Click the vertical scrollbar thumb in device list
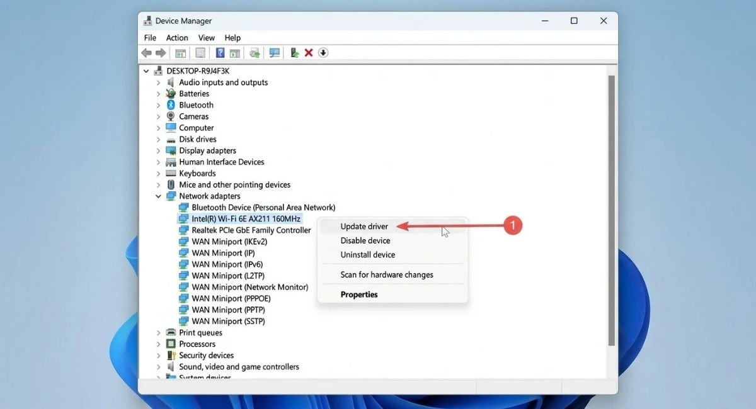The width and height of the screenshot is (756, 409). (611, 210)
